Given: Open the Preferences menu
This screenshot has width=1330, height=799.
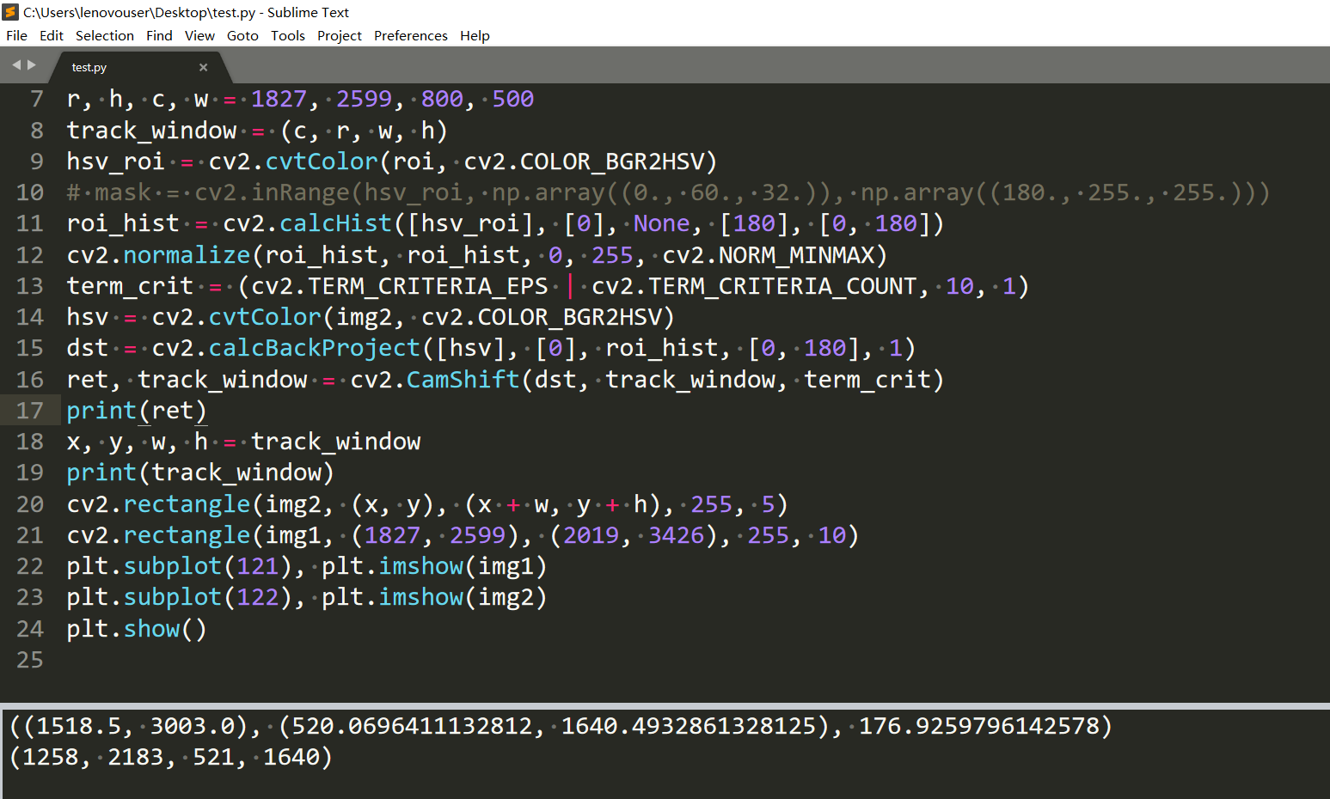Looking at the screenshot, I should (411, 35).
